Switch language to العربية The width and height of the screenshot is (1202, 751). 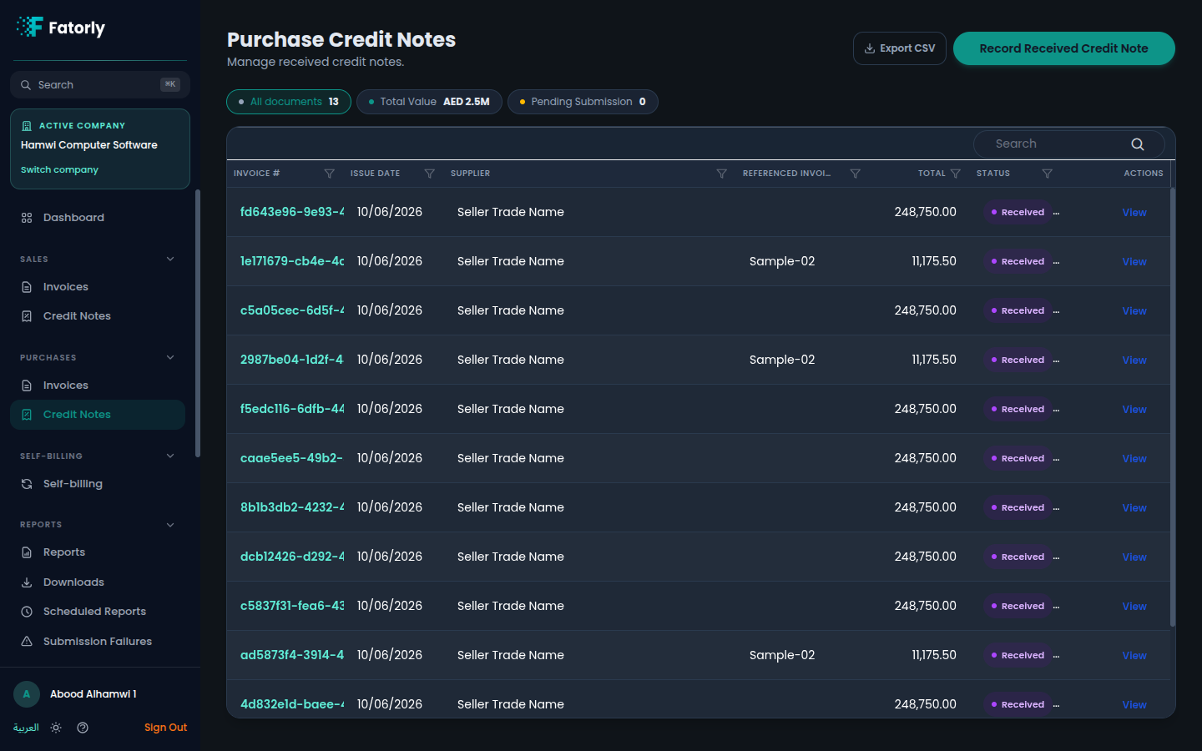26,728
